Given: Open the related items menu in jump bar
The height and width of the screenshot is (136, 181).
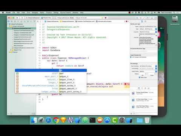Looking at the screenshot, I should point(38,22).
